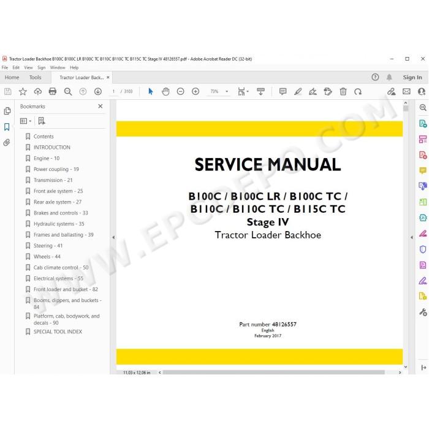The image size is (429, 429).
Task: Open the Help menu
Action: pos(74,67)
